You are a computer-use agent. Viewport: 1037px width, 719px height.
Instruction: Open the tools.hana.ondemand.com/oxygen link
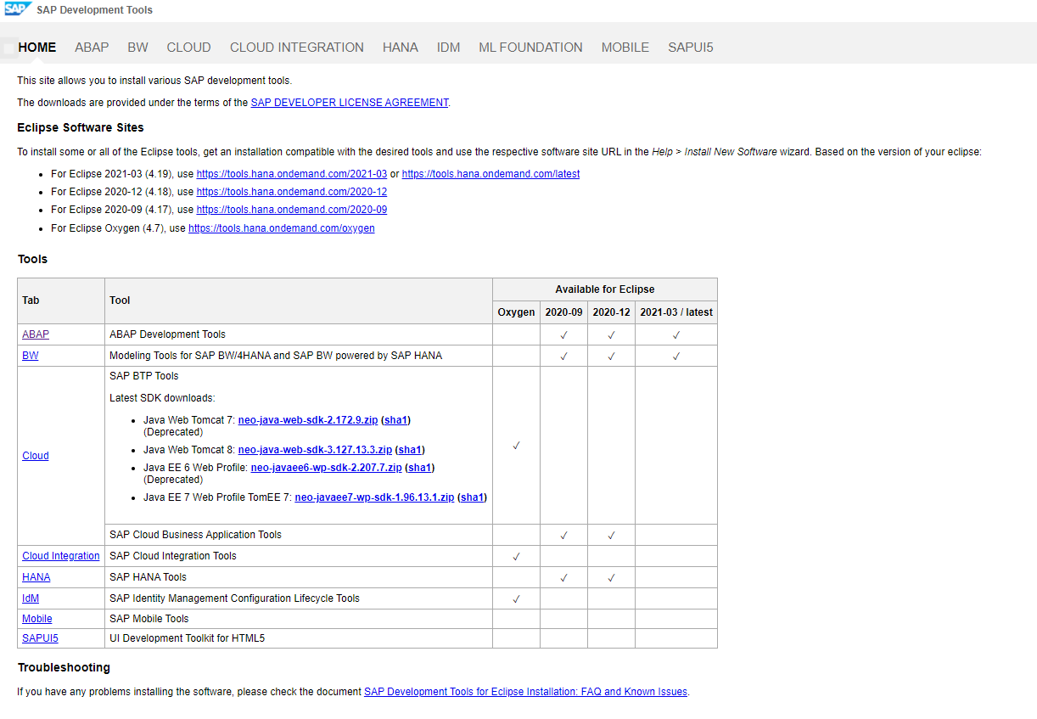tap(282, 228)
